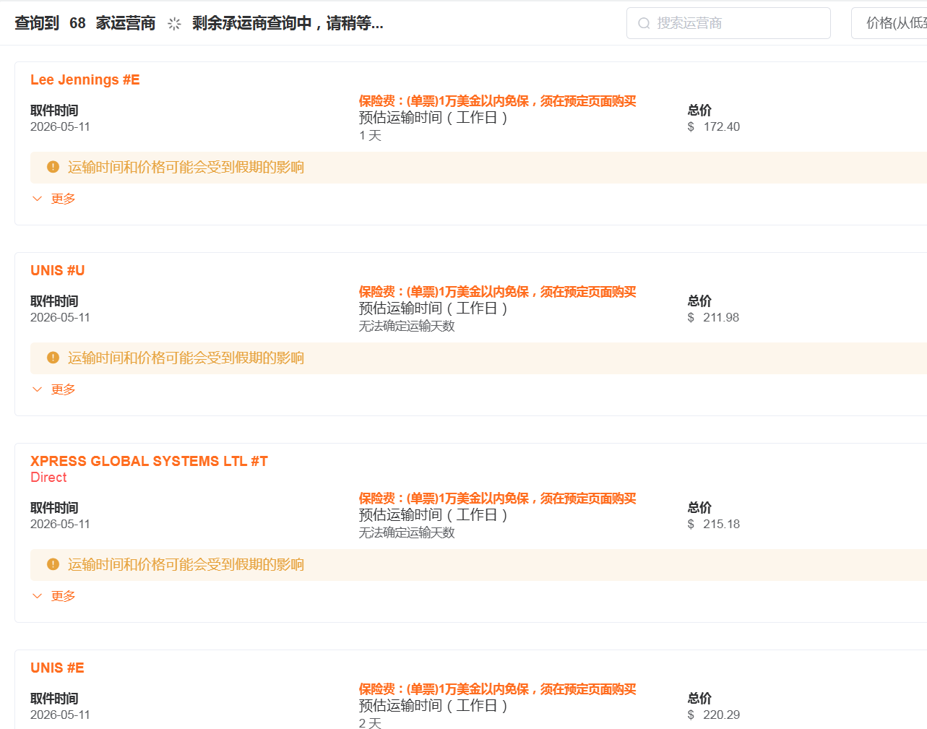Image resolution: width=927 pixels, height=729 pixels.
Task: Click the 保险费 notice in XPRESS GLOBAL card
Action: [x=497, y=499]
